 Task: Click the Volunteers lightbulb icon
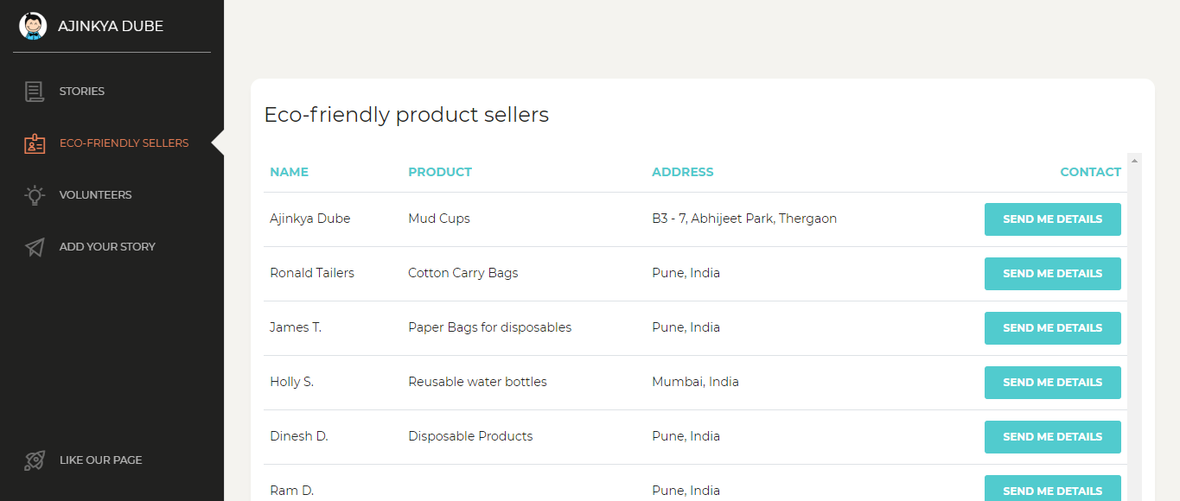[35, 195]
